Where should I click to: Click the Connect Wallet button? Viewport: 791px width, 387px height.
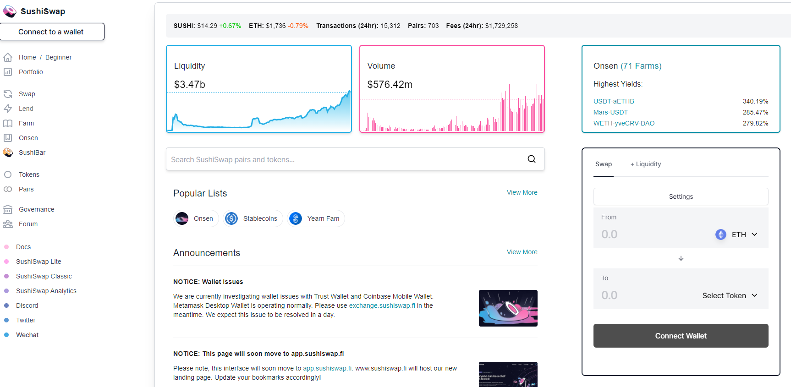click(681, 336)
